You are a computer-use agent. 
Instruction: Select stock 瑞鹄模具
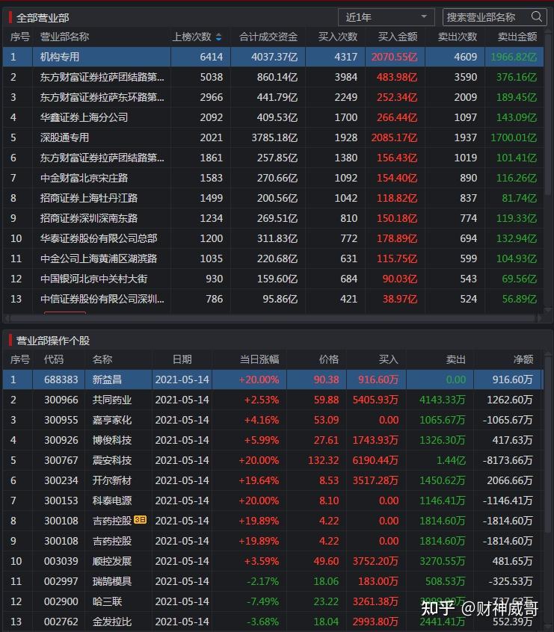[111, 580]
